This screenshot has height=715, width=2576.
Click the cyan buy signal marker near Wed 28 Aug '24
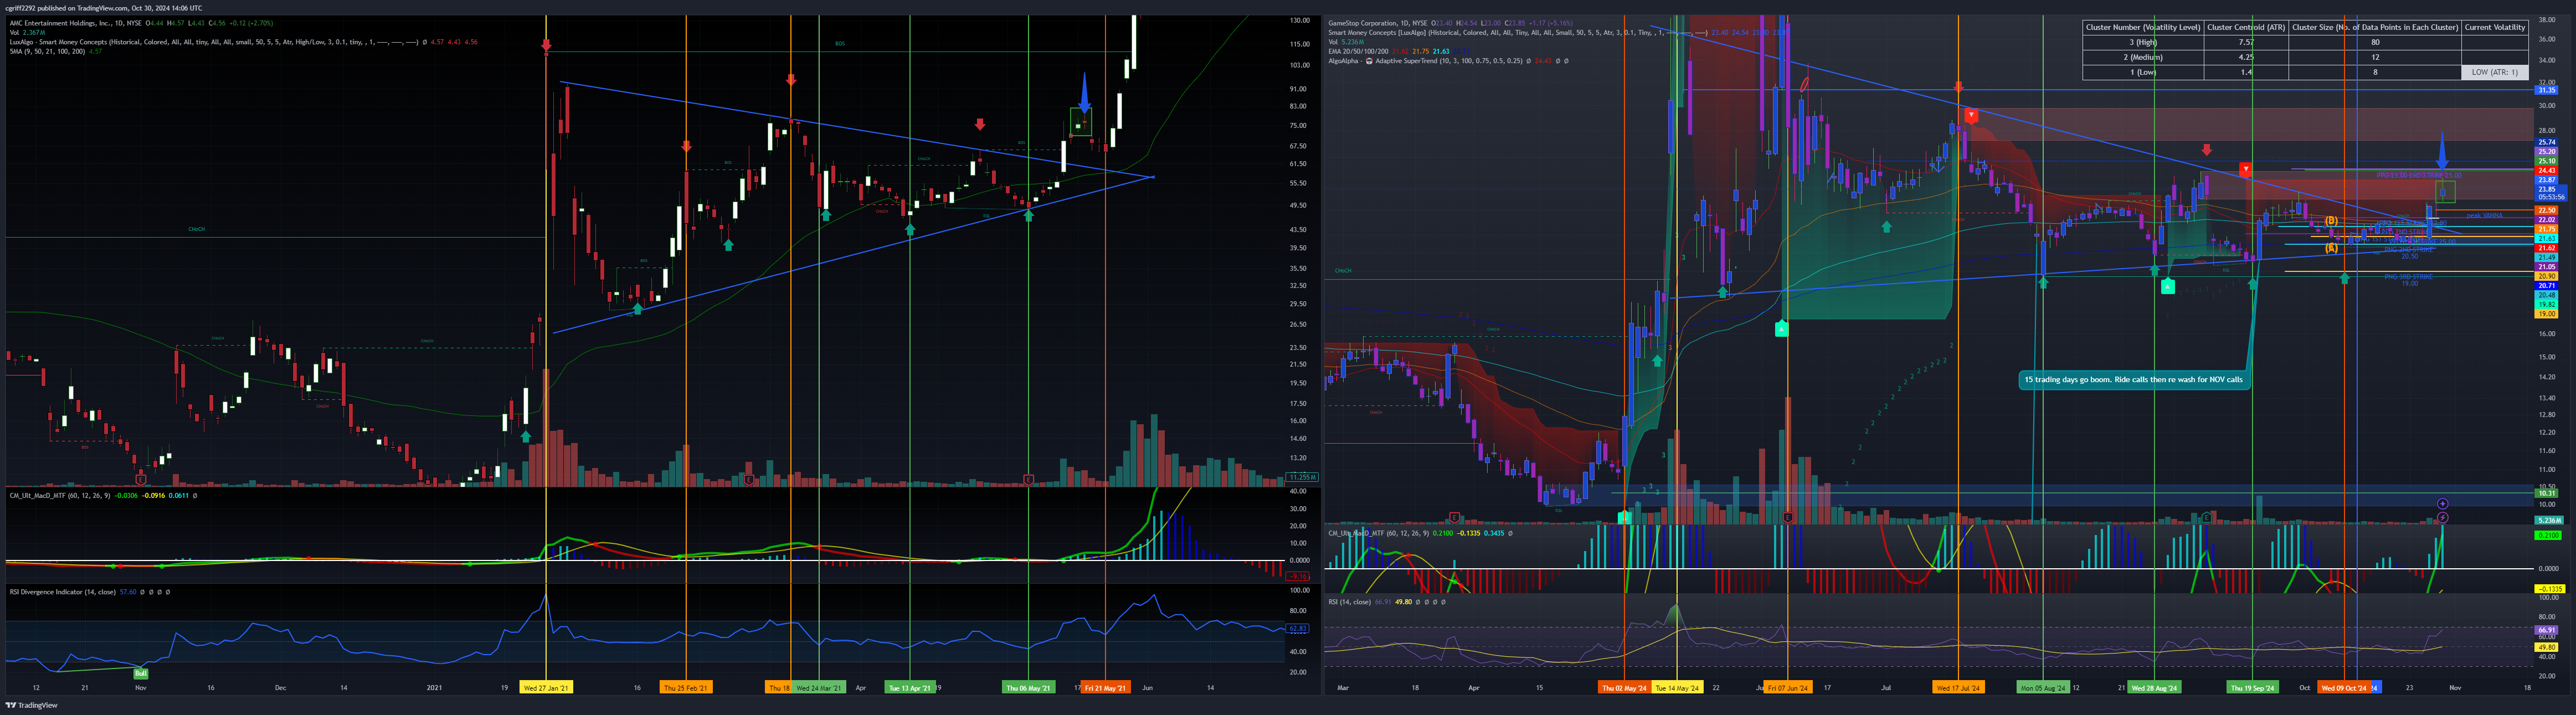[x=2167, y=287]
